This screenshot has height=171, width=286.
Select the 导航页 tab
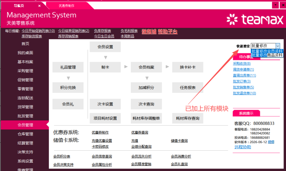point(19,6)
